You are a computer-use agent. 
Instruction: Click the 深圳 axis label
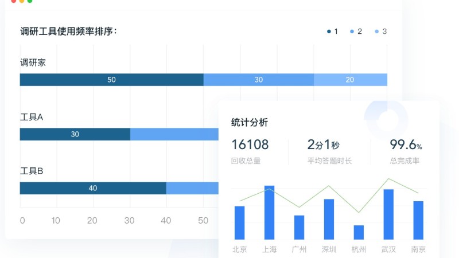tap(329, 249)
